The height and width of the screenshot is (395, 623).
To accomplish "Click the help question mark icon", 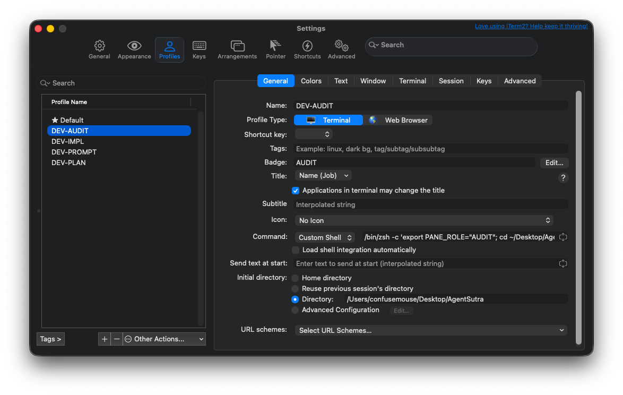I will click(x=563, y=177).
